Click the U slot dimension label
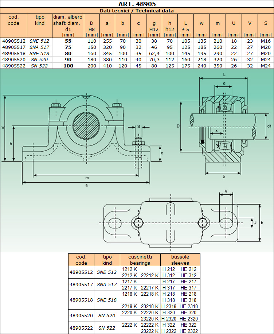274x334 pixels. 255,222
